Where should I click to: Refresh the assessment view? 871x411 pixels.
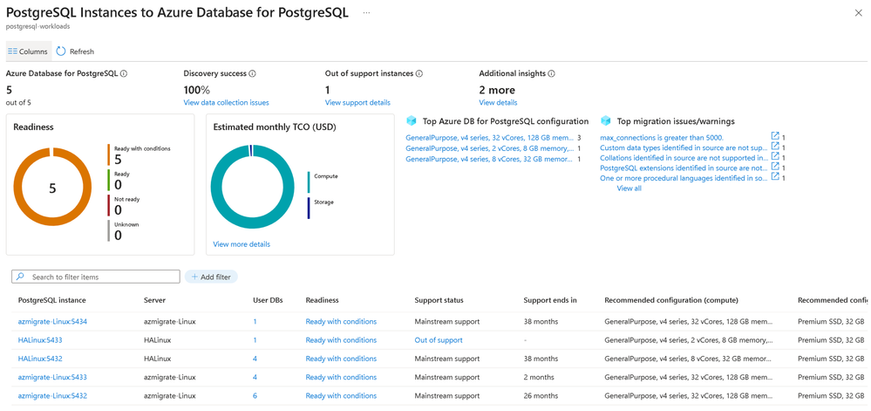[76, 51]
